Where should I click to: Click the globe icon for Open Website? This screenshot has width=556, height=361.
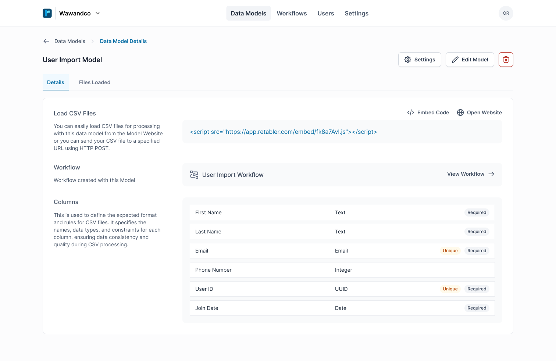[460, 112]
